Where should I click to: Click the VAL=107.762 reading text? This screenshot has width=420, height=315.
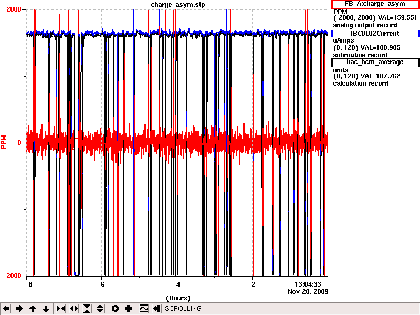point(381,76)
